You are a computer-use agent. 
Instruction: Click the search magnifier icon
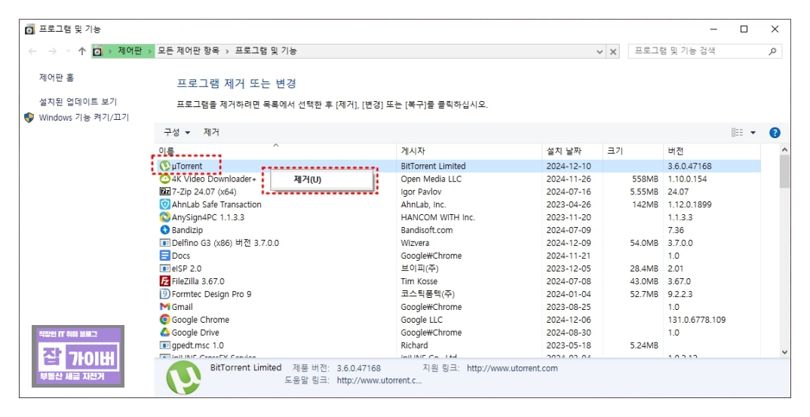[x=772, y=51]
